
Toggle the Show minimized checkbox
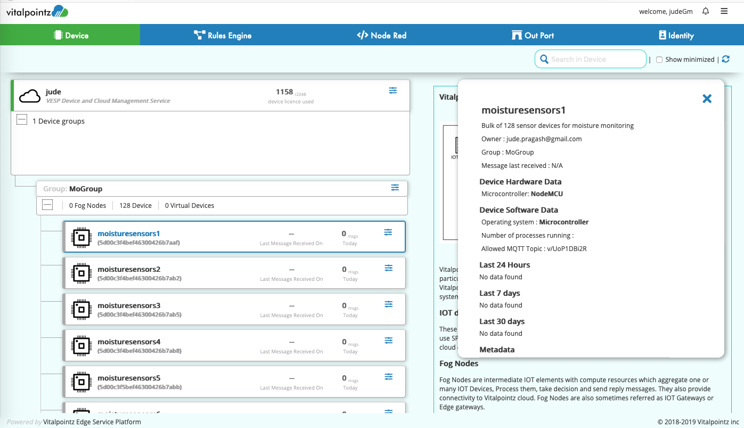659,60
